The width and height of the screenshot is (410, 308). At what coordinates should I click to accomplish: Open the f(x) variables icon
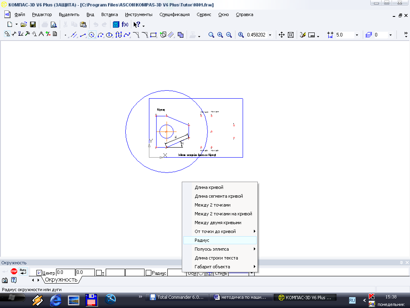[x=125, y=24]
